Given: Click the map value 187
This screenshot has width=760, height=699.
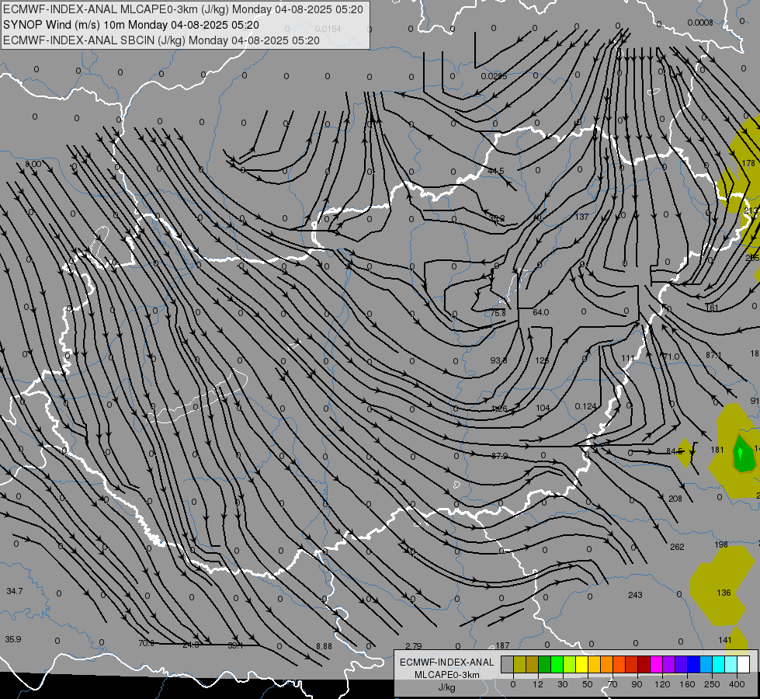Looking at the screenshot, I should pos(502,645).
